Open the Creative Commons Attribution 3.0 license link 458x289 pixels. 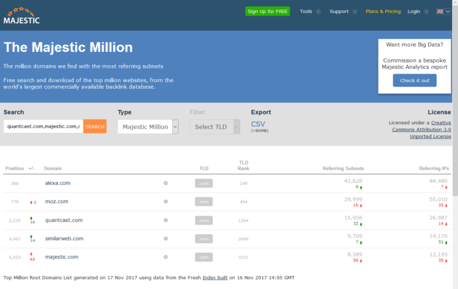click(x=421, y=130)
